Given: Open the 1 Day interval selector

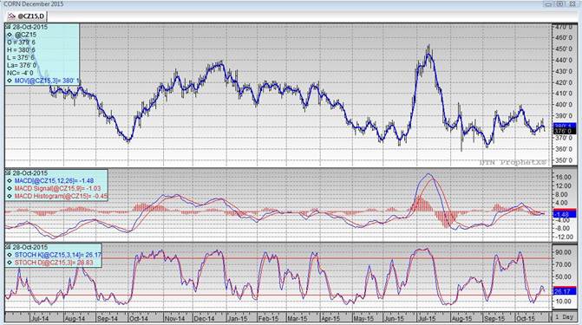Looking at the screenshot, I should [x=564, y=317].
